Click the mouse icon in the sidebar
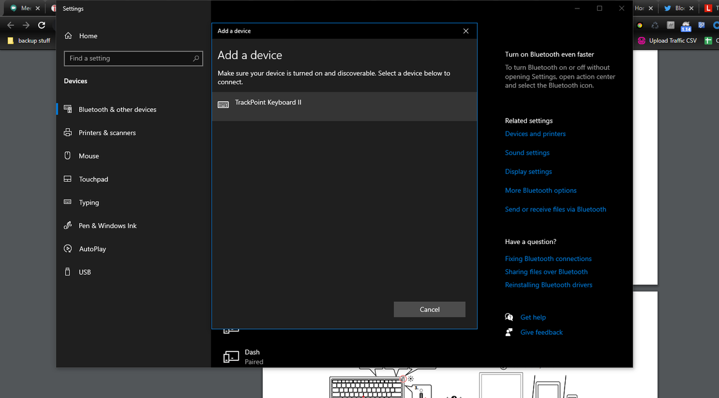Viewport: 719px width, 398px height. point(68,156)
